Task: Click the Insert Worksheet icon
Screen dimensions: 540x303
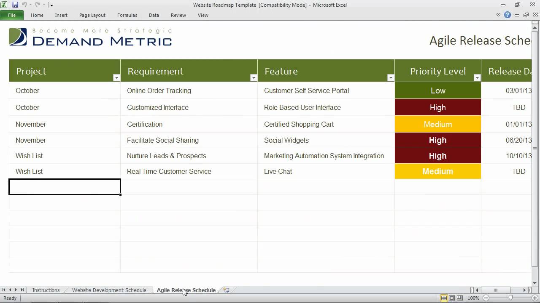Action: coord(226,290)
